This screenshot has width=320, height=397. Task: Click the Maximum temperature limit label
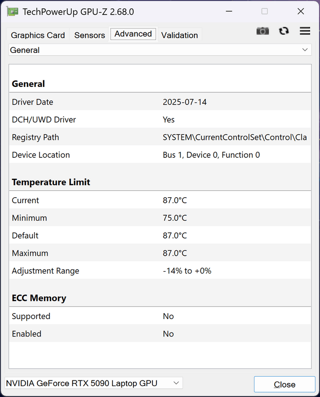[x=30, y=253]
